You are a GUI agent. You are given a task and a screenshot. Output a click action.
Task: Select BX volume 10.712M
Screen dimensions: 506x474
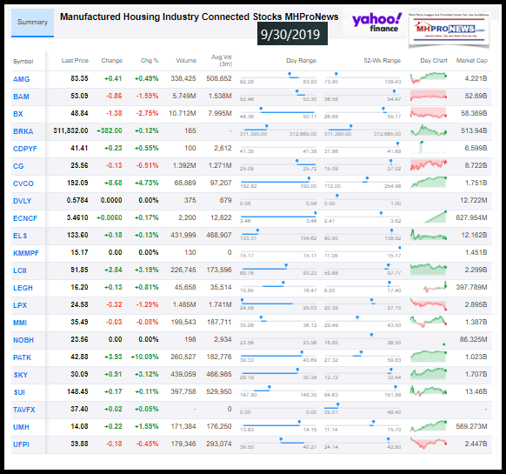tap(183, 113)
